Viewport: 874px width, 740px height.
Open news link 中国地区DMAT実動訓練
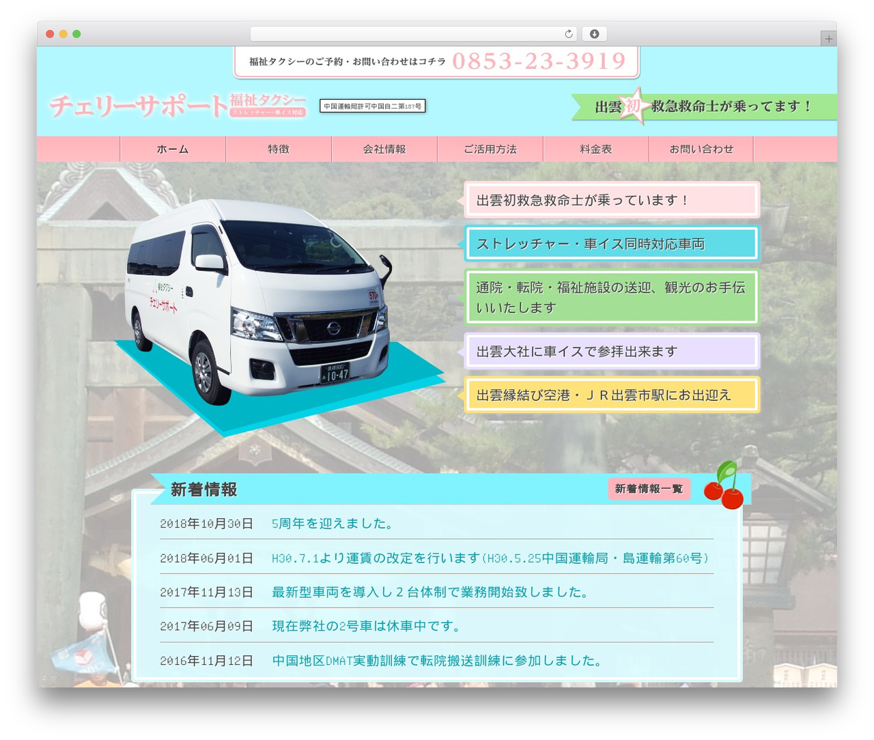click(x=437, y=660)
